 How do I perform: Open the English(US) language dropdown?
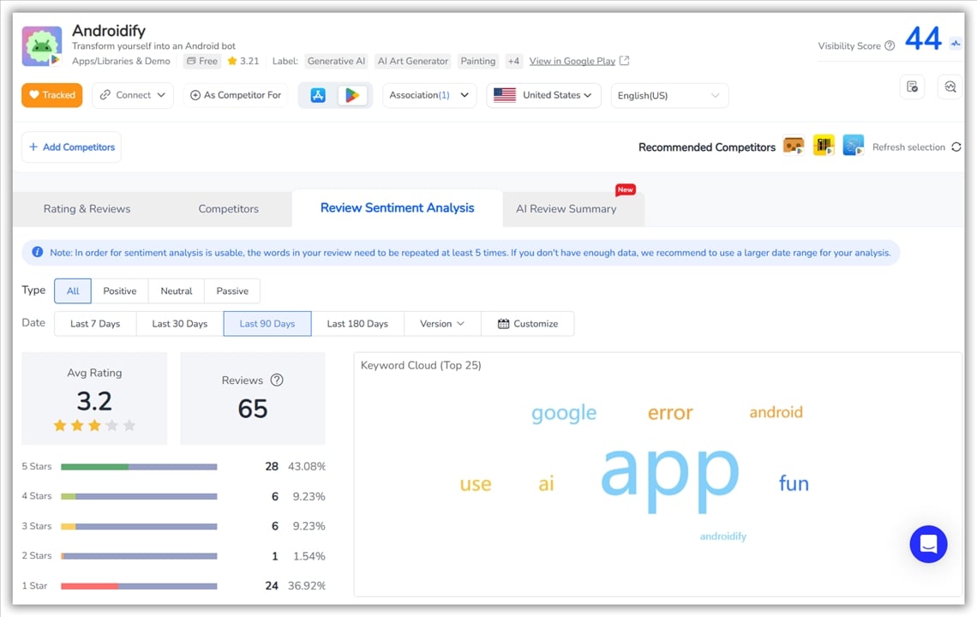pos(668,96)
